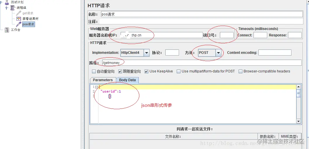Image resolution: width=309 pixels, height=149 pixels.
Task: Open the 方法 POST dropdown
Action: 218,53
